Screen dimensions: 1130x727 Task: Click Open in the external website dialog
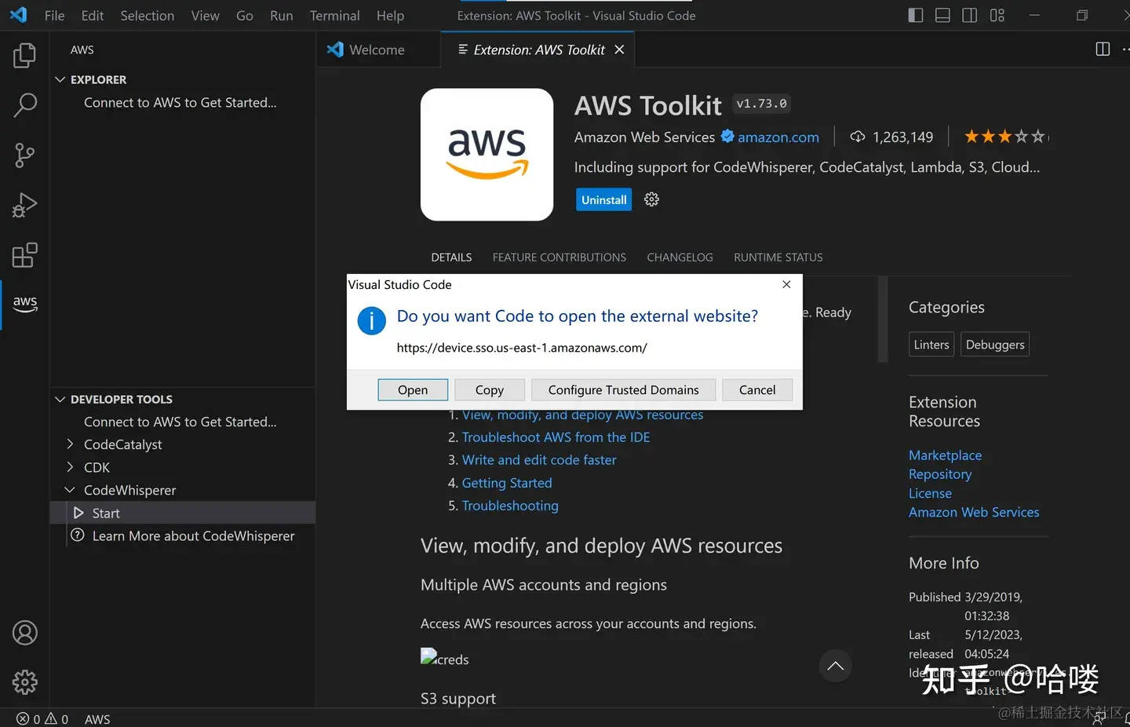pyautogui.click(x=413, y=390)
